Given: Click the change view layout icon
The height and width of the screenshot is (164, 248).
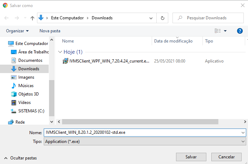Looking at the screenshot, I should [218, 31].
